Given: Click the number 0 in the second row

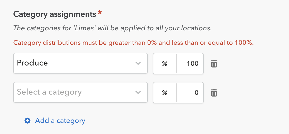Looking at the screenshot, I should 196,93.
